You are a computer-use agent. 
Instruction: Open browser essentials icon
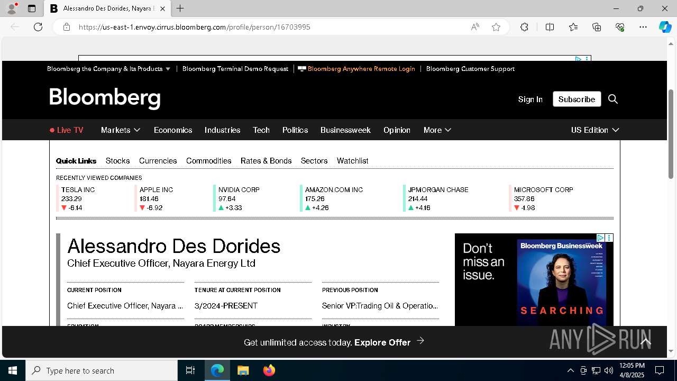tap(620, 27)
